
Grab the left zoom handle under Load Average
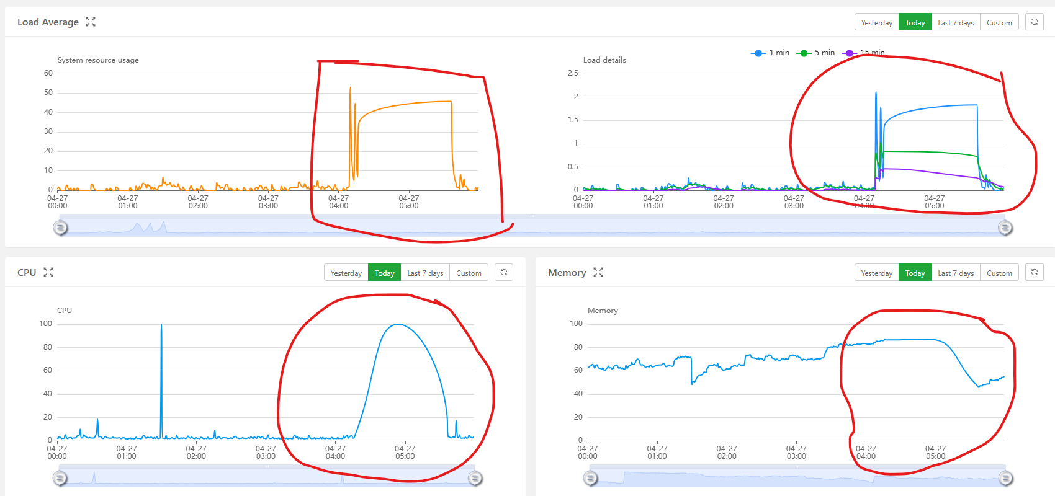click(60, 228)
